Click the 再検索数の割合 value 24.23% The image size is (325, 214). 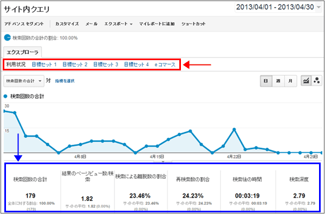[x=193, y=196]
